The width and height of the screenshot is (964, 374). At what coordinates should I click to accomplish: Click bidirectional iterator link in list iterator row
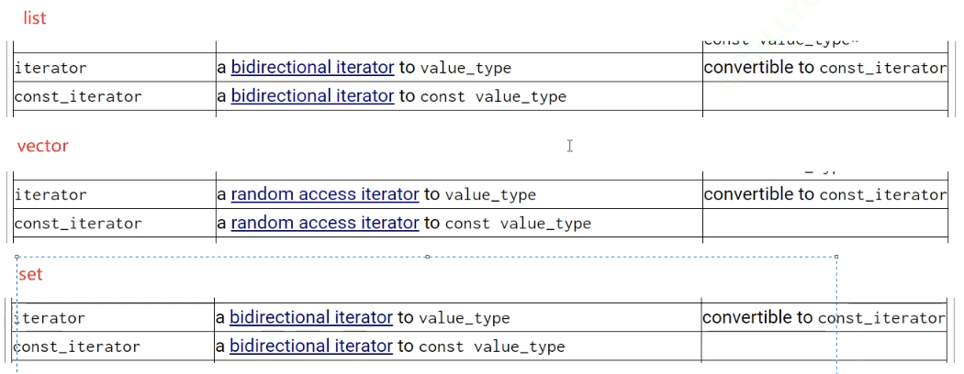312,67
